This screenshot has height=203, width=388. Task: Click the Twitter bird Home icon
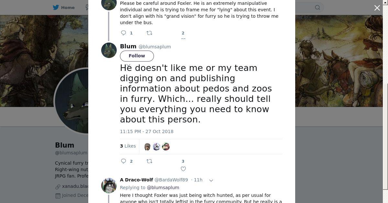(56, 7)
